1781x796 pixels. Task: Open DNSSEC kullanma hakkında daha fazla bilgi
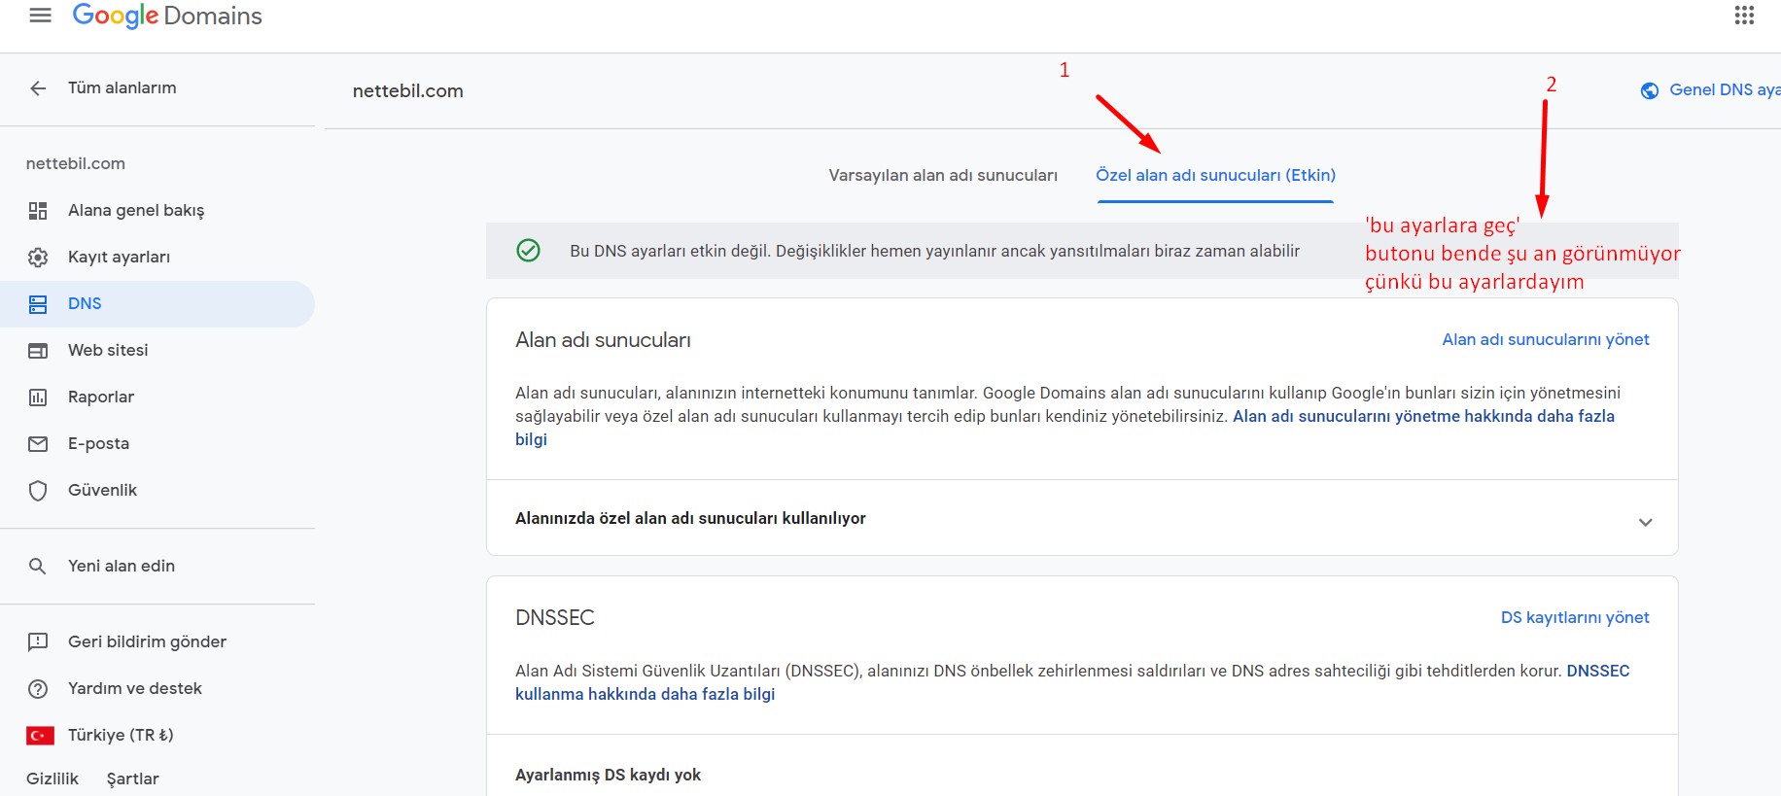pyautogui.click(x=645, y=694)
